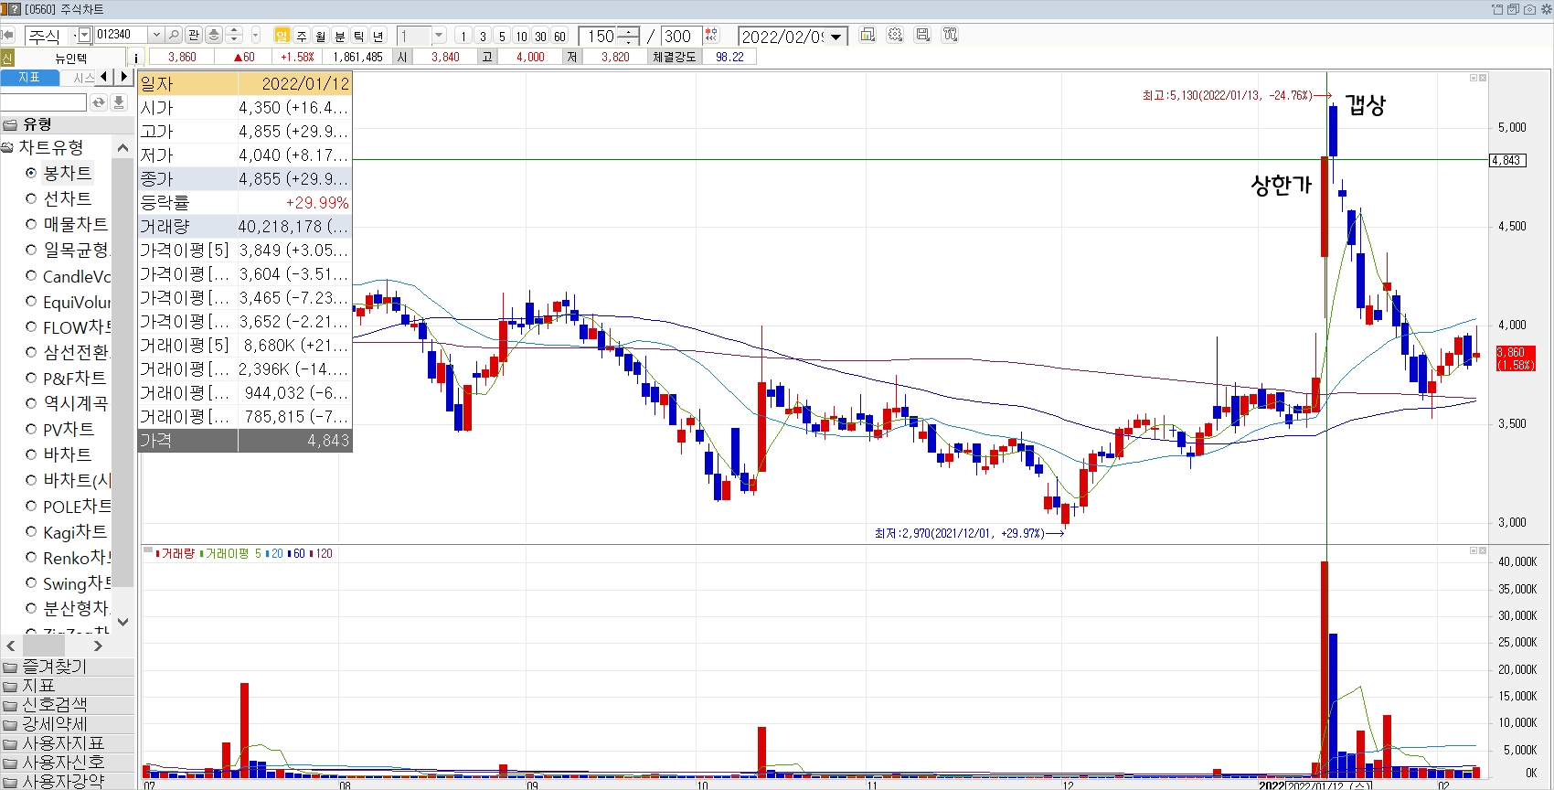Viewport: 1554px width, 790px height.
Task: Select the P&F차트 radio button
Action: click(x=31, y=378)
